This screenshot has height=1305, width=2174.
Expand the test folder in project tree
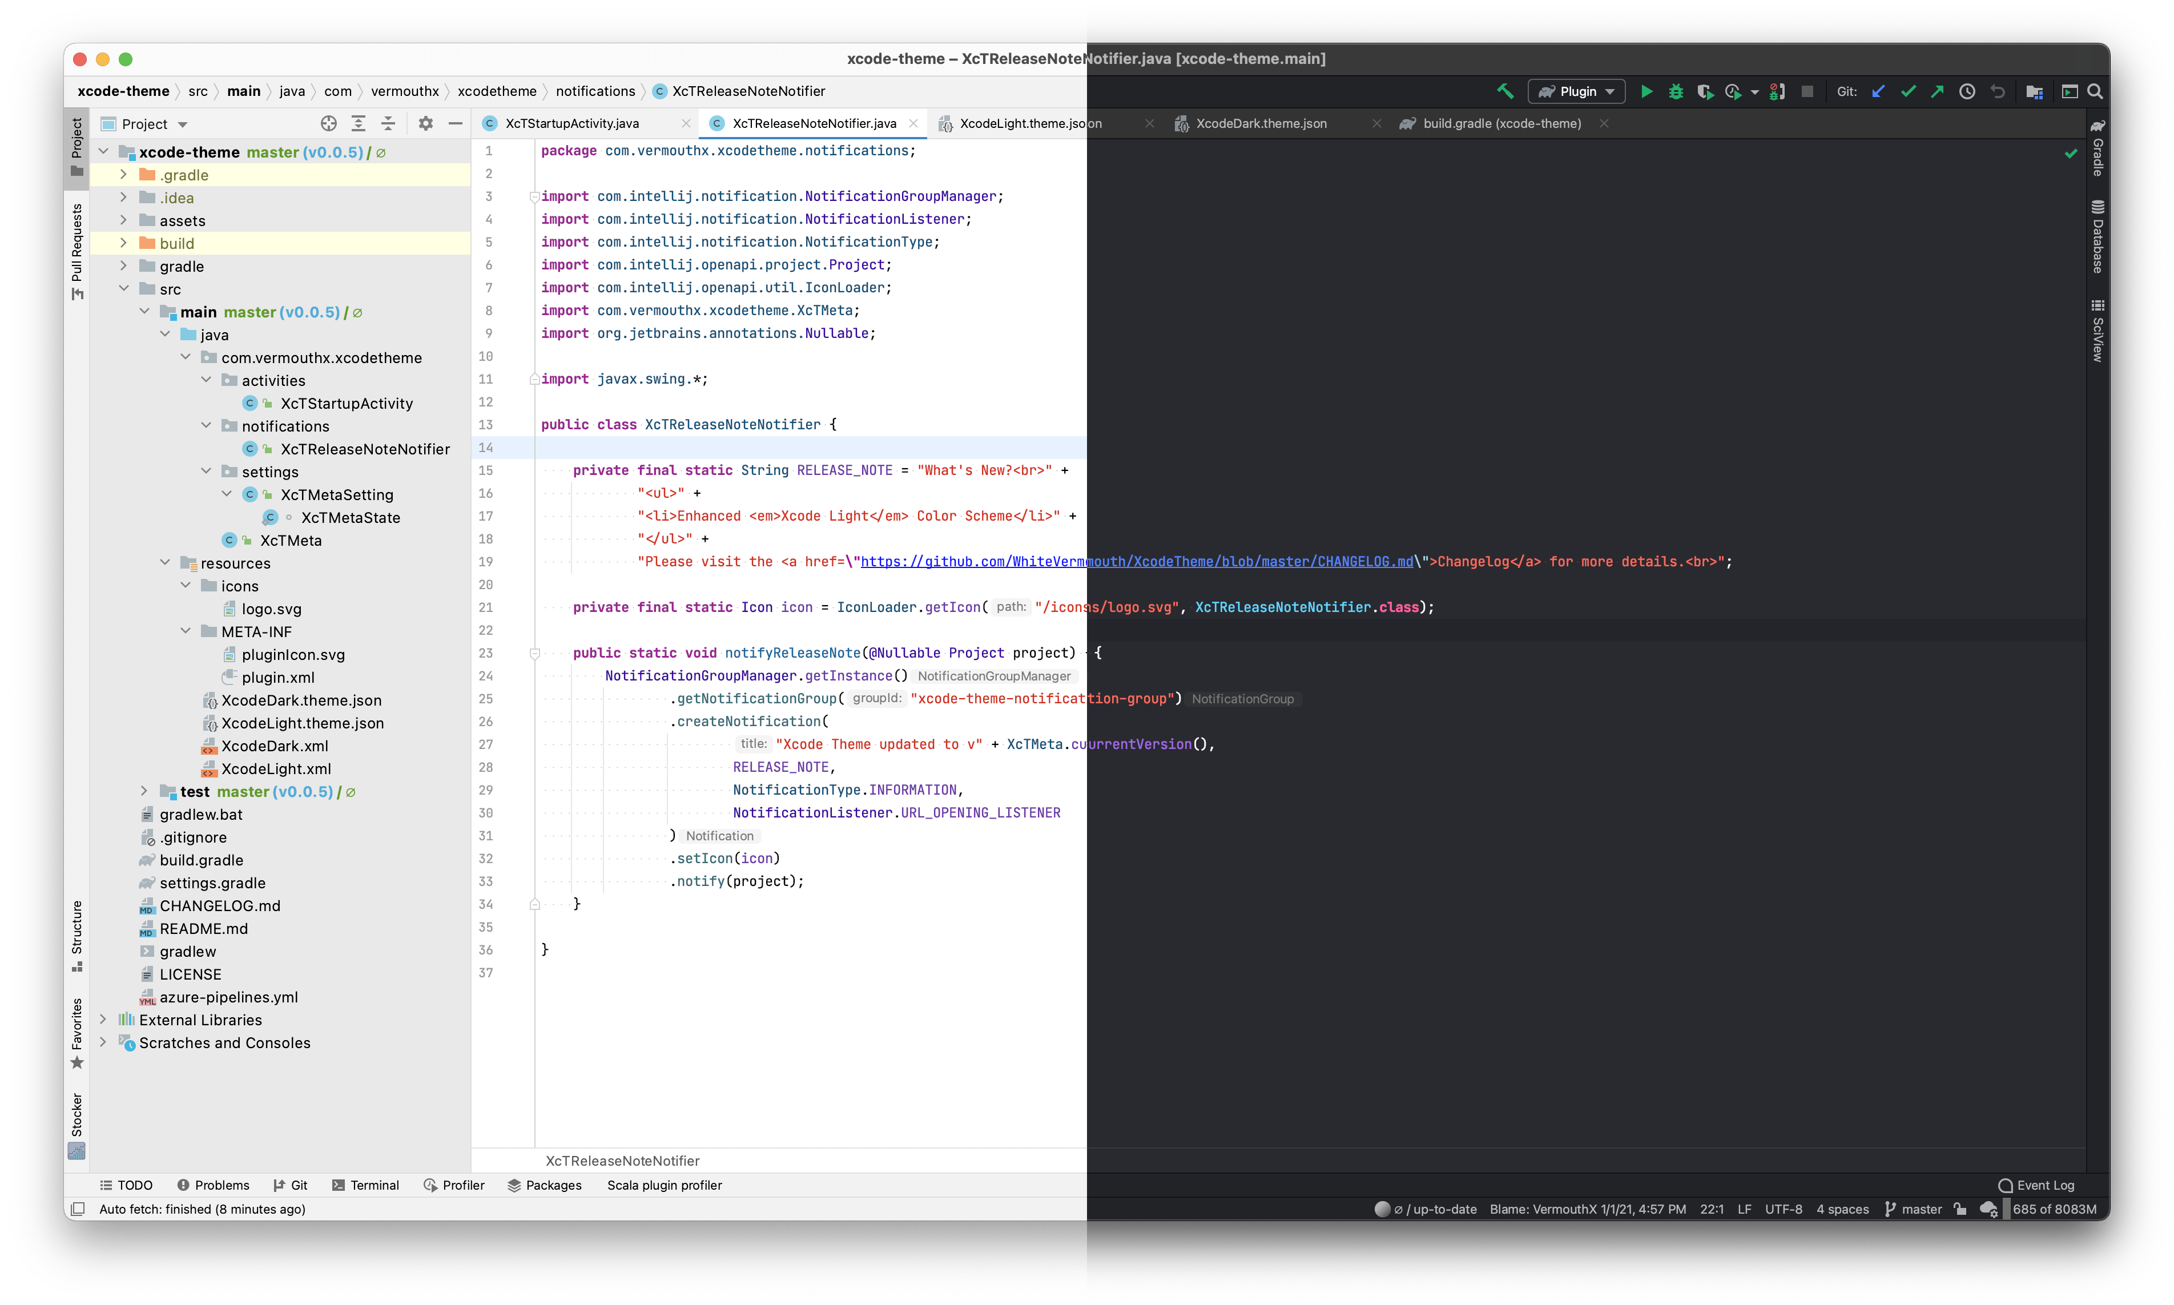(x=144, y=791)
